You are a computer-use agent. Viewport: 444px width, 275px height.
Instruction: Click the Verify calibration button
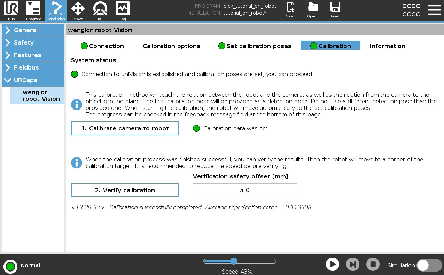125,190
